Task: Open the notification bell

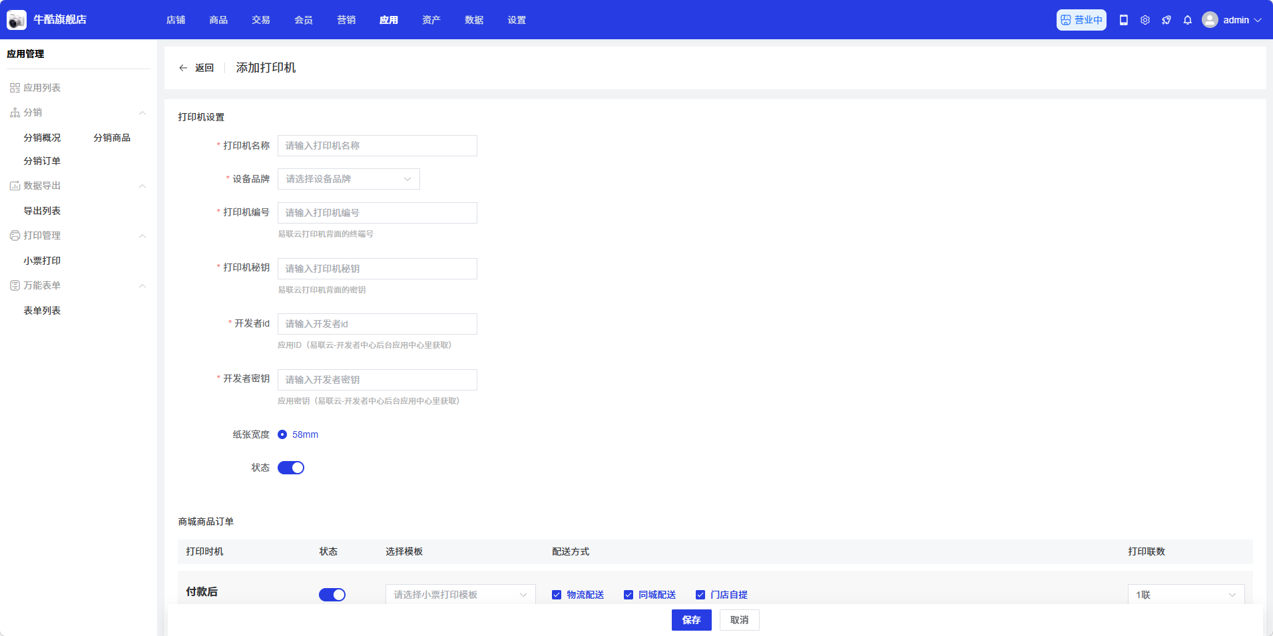Action: tap(1188, 20)
